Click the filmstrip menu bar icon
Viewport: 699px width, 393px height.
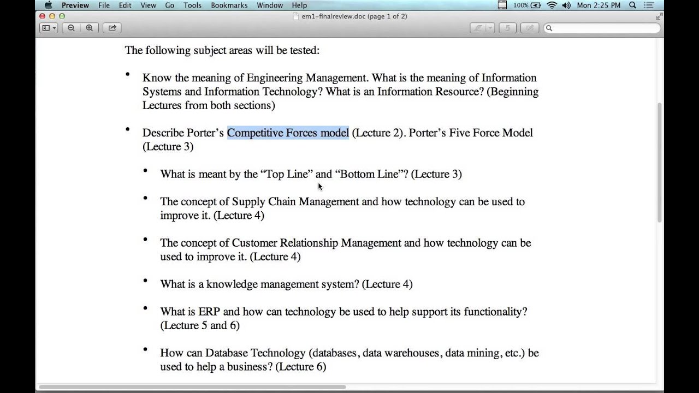(x=502, y=5)
